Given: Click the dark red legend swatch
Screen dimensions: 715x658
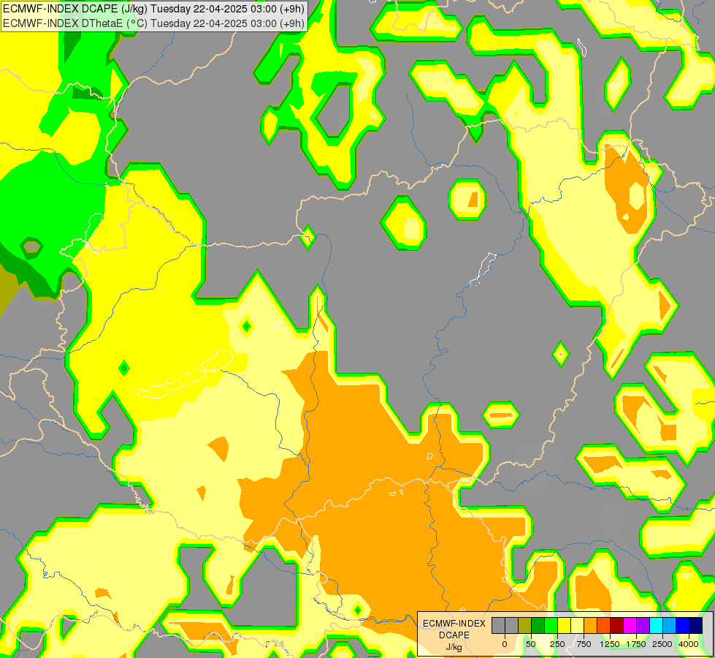Looking at the screenshot, I should (x=616, y=626).
